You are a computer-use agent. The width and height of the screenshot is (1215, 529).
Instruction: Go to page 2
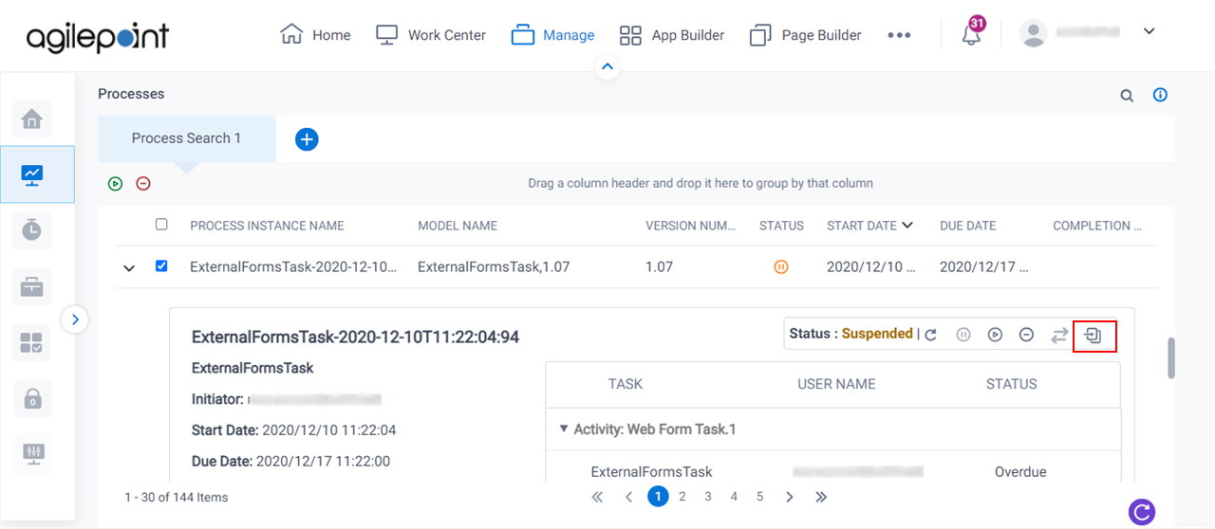click(x=682, y=497)
